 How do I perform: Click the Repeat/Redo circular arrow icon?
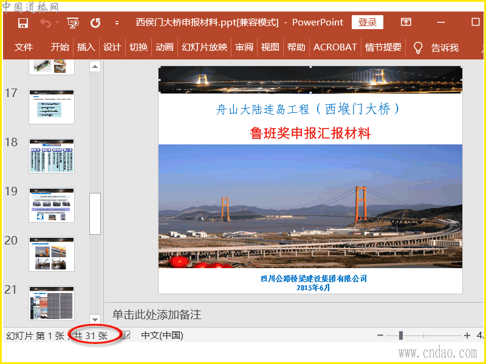(x=95, y=23)
